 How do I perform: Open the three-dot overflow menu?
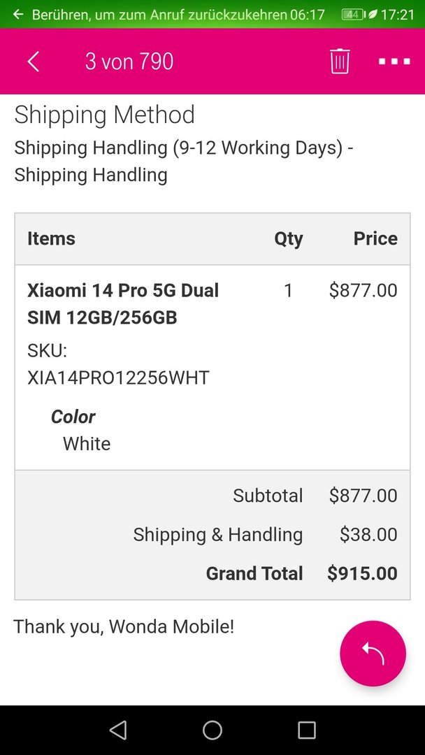click(x=394, y=62)
